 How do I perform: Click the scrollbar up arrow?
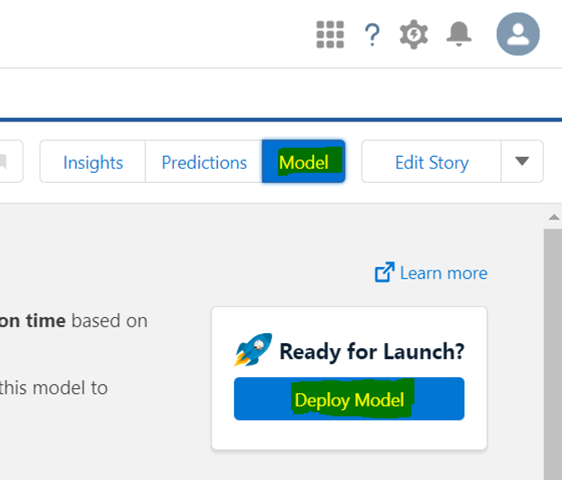click(x=554, y=217)
